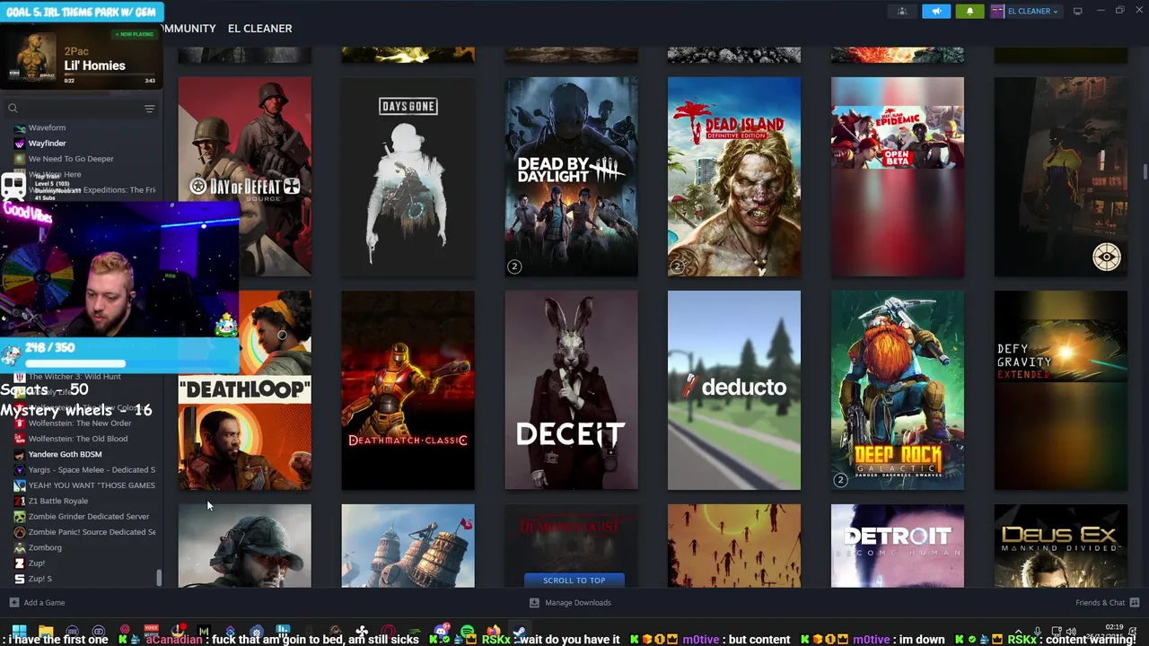The height and width of the screenshot is (646, 1149).
Task: Click the SCROLL TO TOP button
Action: tap(574, 580)
